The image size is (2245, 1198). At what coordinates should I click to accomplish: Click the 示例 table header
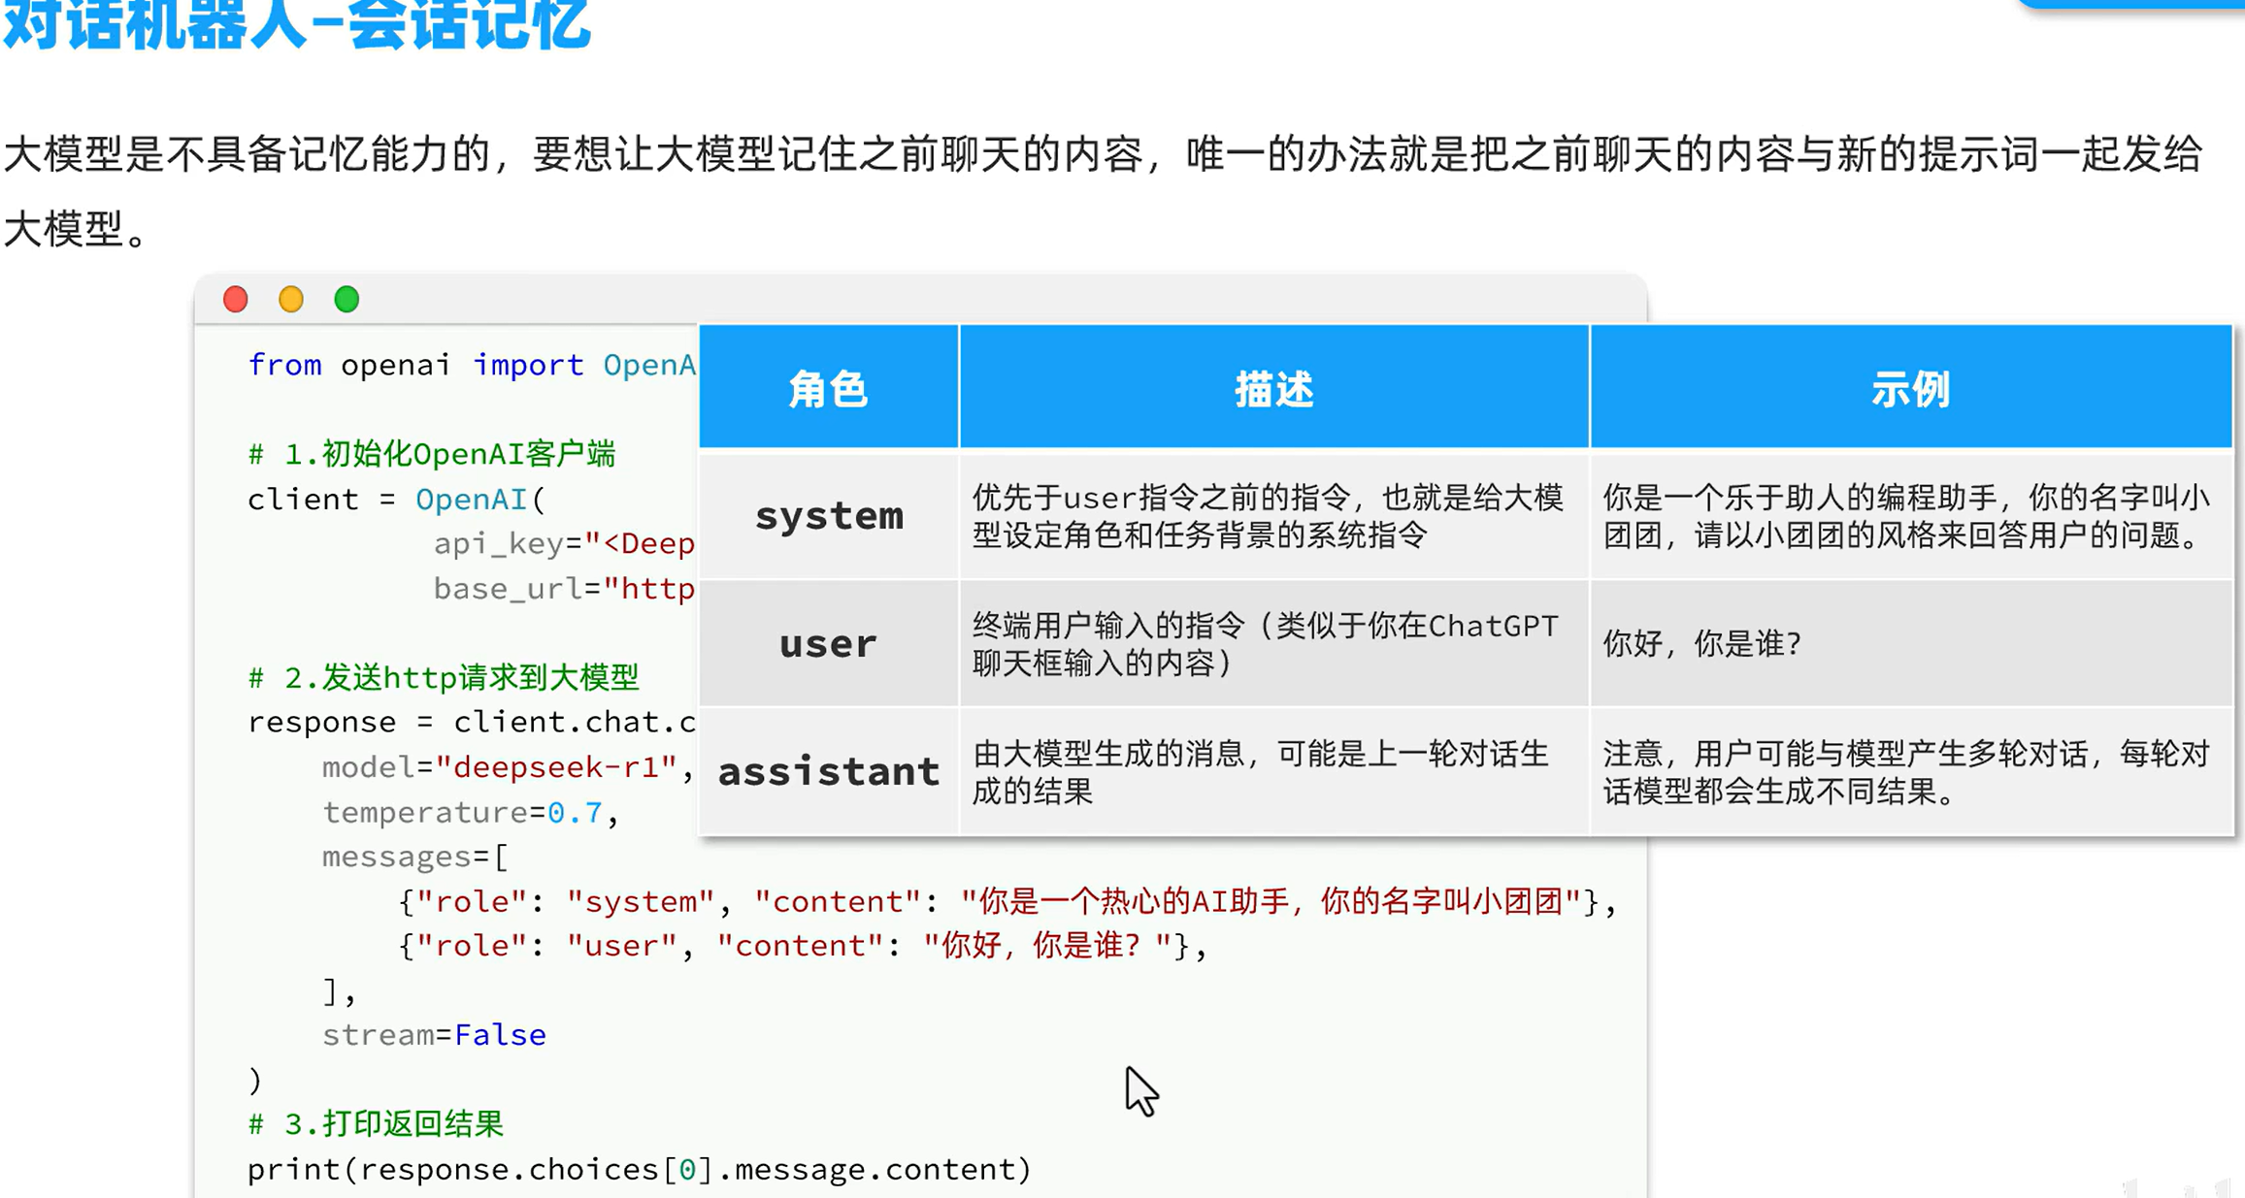tap(1910, 388)
